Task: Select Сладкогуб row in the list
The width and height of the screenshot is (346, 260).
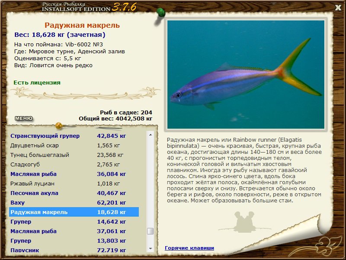Action: tap(74, 165)
